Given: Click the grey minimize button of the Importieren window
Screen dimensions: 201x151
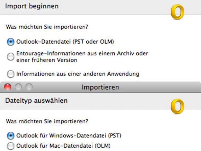Looking at the screenshot, I should pyautogui.click(x=18, y=87).
